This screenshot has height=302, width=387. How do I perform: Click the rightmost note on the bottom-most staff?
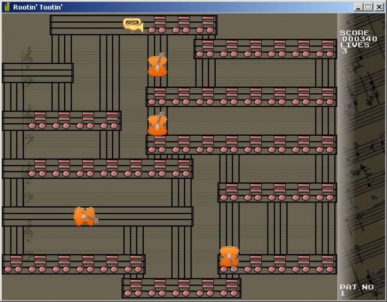229,288
